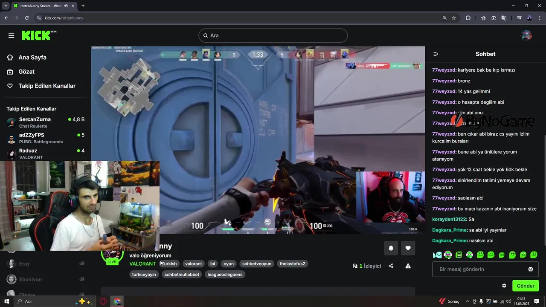Focus the Ara search field

pos(273,35)
